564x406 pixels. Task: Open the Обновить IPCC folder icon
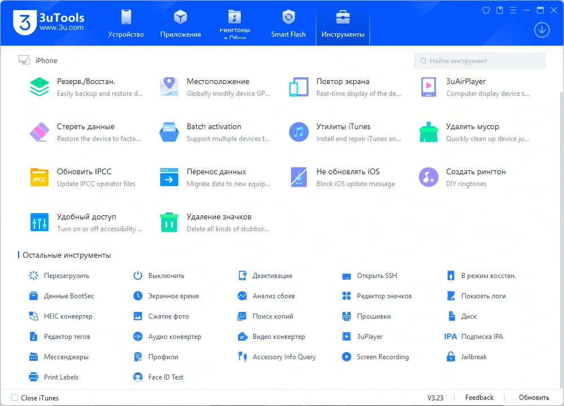coord(39,177)
